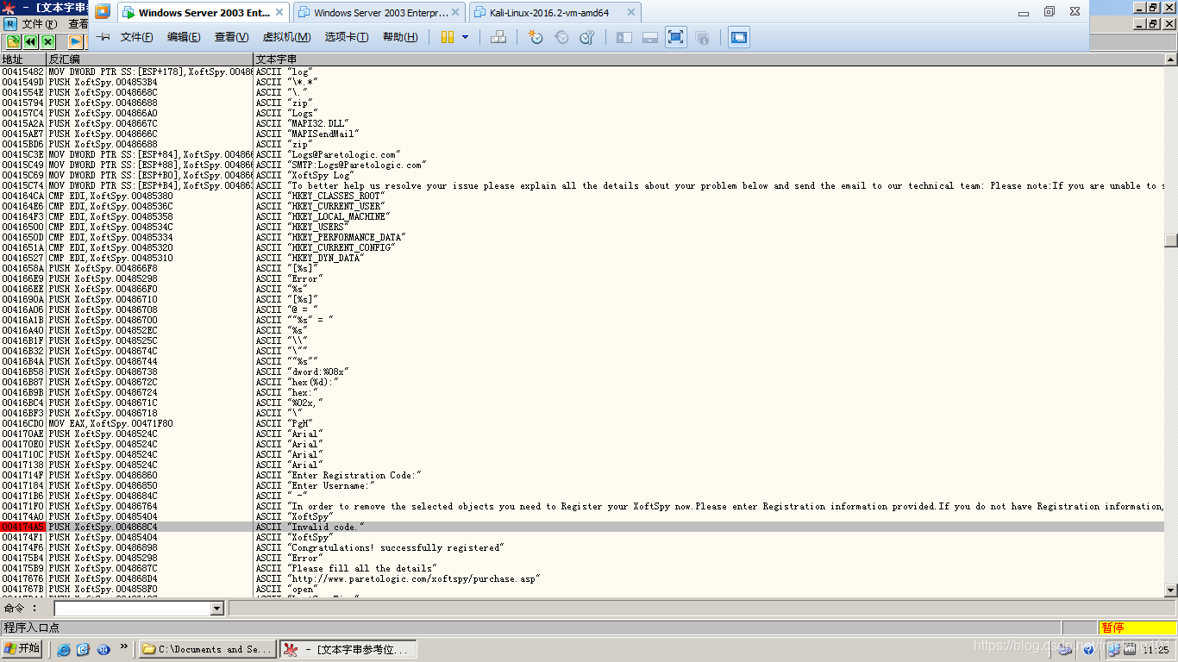
Task: Click the 命令 command input box
Action: (132, 609)
